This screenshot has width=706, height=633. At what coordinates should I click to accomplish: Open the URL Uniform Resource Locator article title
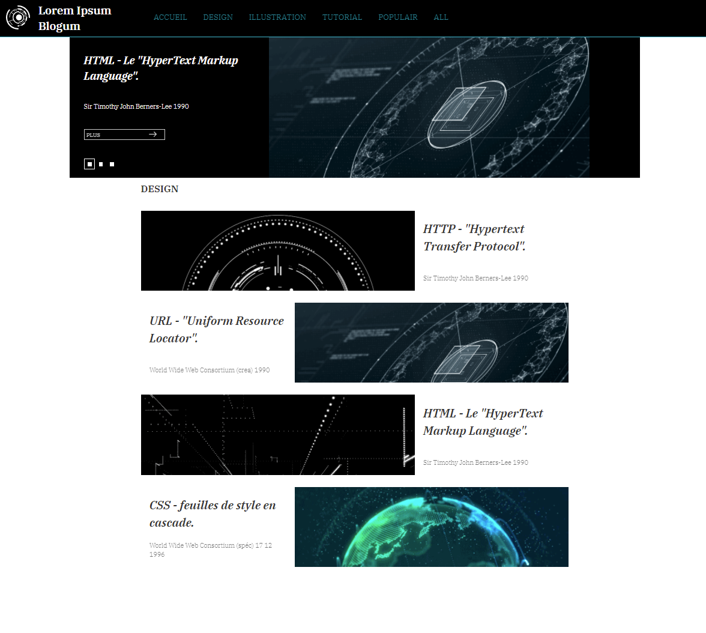217,329
